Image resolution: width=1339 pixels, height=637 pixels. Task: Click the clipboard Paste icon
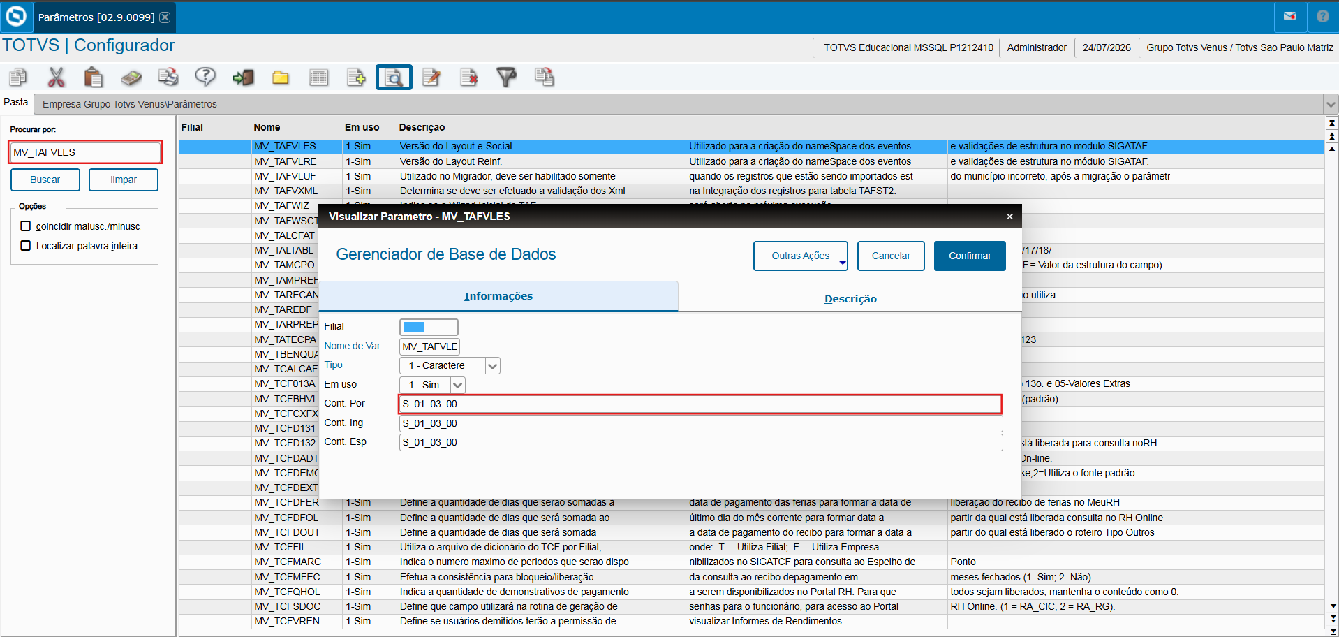coord(94,77)
